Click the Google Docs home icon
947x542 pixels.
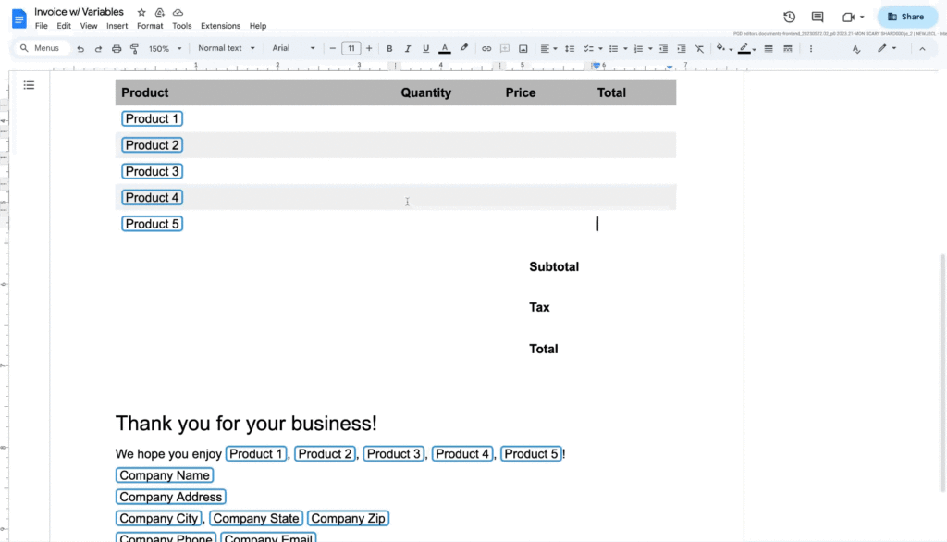coord(18,18)
